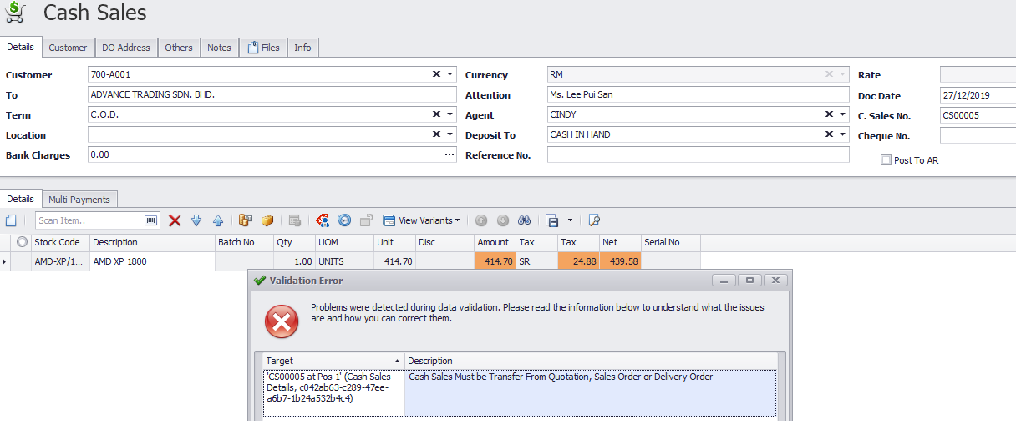Clear the Term field with X button
Viewport: 1016px width, 425px height.
(436, 114)
